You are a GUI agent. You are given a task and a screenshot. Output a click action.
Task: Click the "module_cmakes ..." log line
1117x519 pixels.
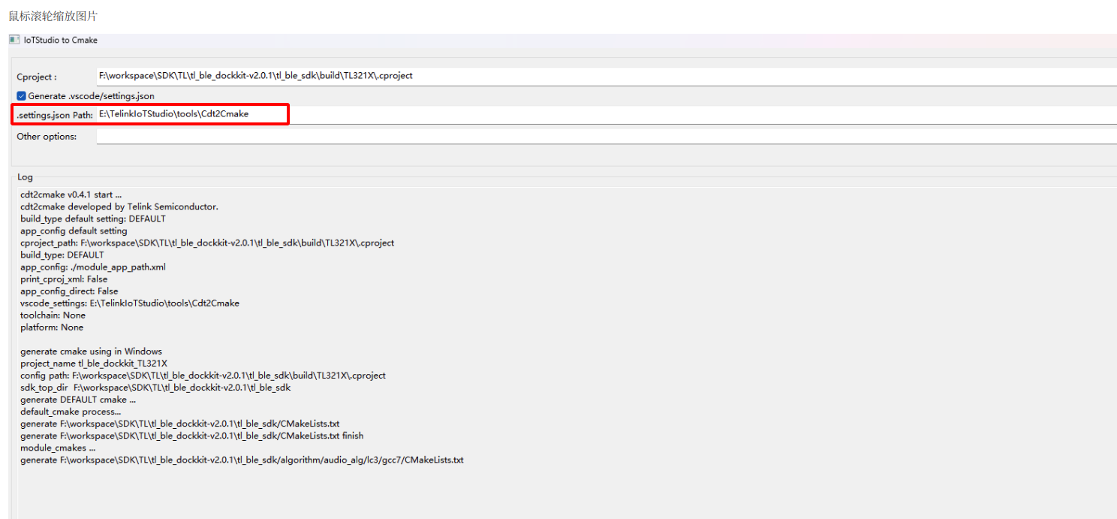(x=58, y=448)
